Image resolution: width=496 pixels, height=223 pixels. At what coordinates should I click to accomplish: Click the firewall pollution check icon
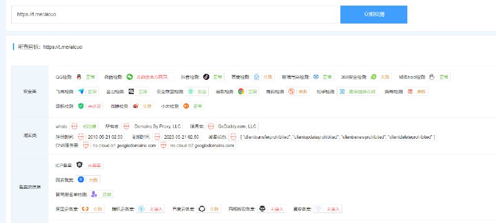pos(316,77)
